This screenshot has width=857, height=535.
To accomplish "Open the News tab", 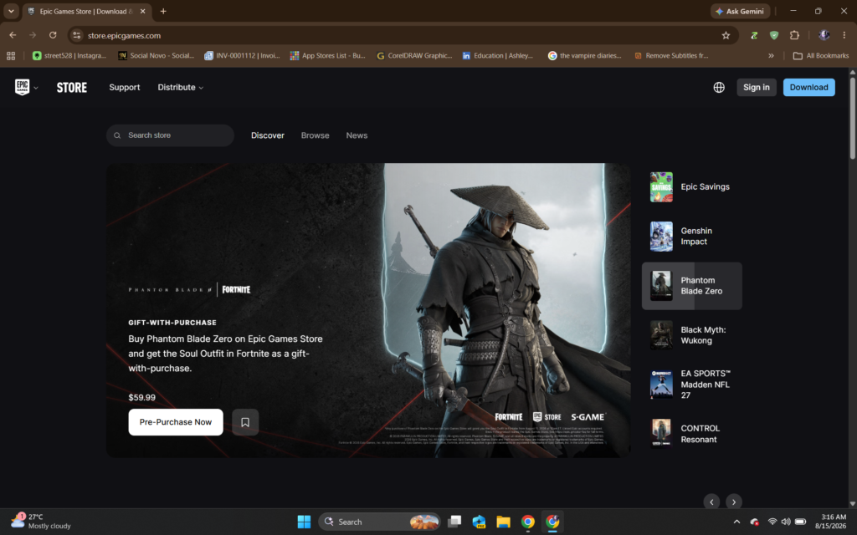I will pos(357,135).
